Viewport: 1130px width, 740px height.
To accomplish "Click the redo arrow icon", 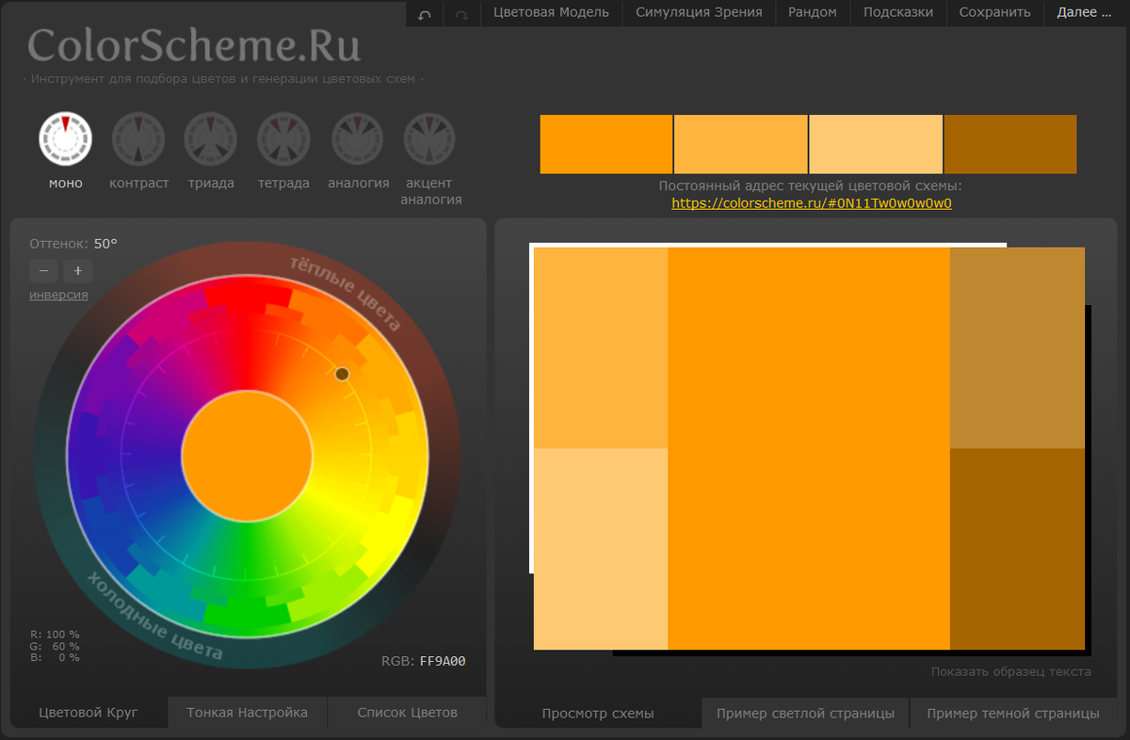I will pos(461,13).
